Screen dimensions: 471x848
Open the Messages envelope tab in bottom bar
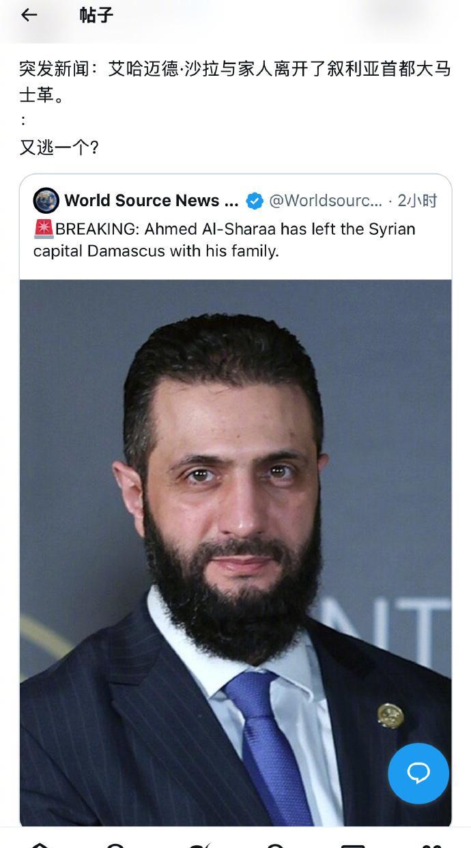(x=353, y=845)
